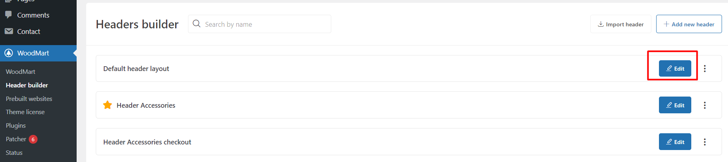The image size is (728, 162).
Task: Open three-dot menu for Header Accessories
Action: click(x=705, y=105)
